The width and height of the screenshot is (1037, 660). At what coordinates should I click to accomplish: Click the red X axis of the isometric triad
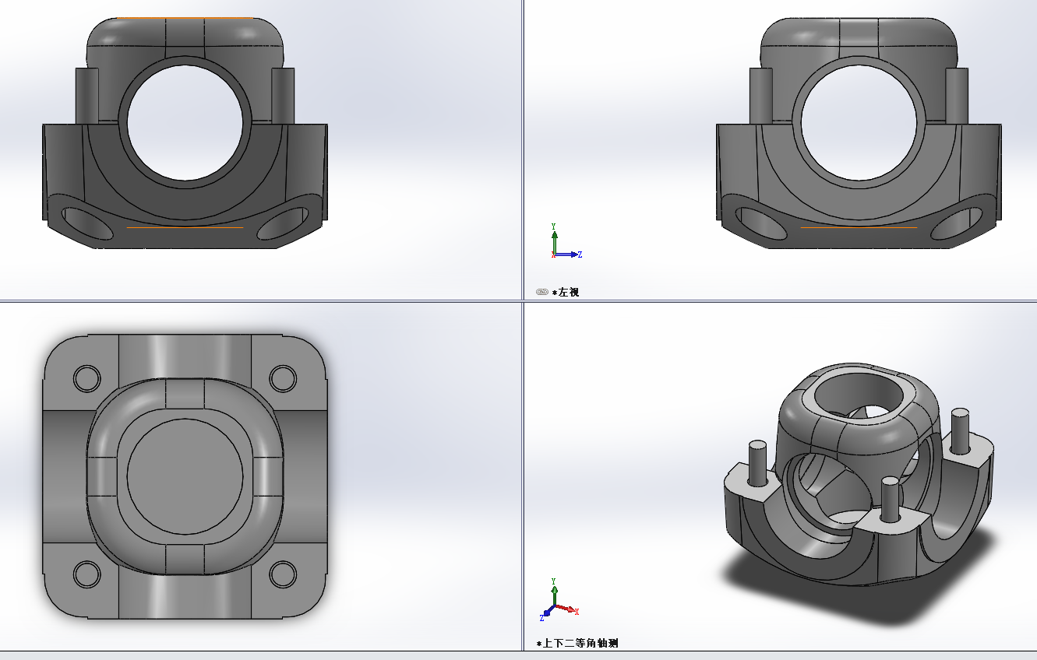[567, 609]
